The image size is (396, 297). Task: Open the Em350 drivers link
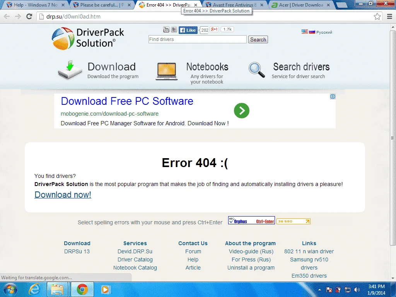(309, 276)
